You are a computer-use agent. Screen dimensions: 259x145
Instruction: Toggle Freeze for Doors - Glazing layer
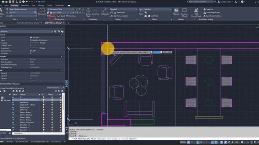[52, 115]
